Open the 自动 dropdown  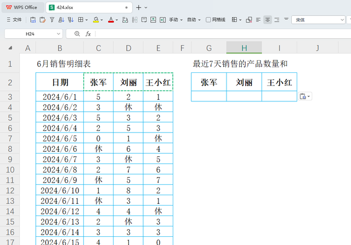194,20
